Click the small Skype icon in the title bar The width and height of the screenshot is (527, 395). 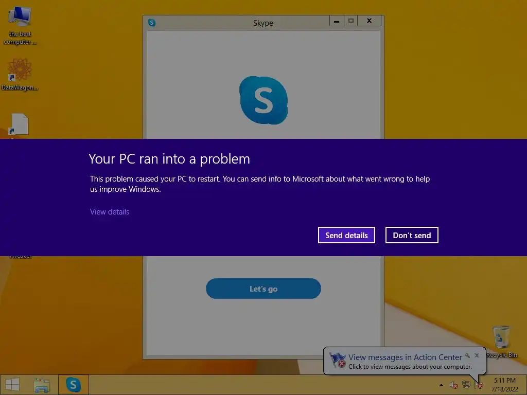[x=152, y=23]
